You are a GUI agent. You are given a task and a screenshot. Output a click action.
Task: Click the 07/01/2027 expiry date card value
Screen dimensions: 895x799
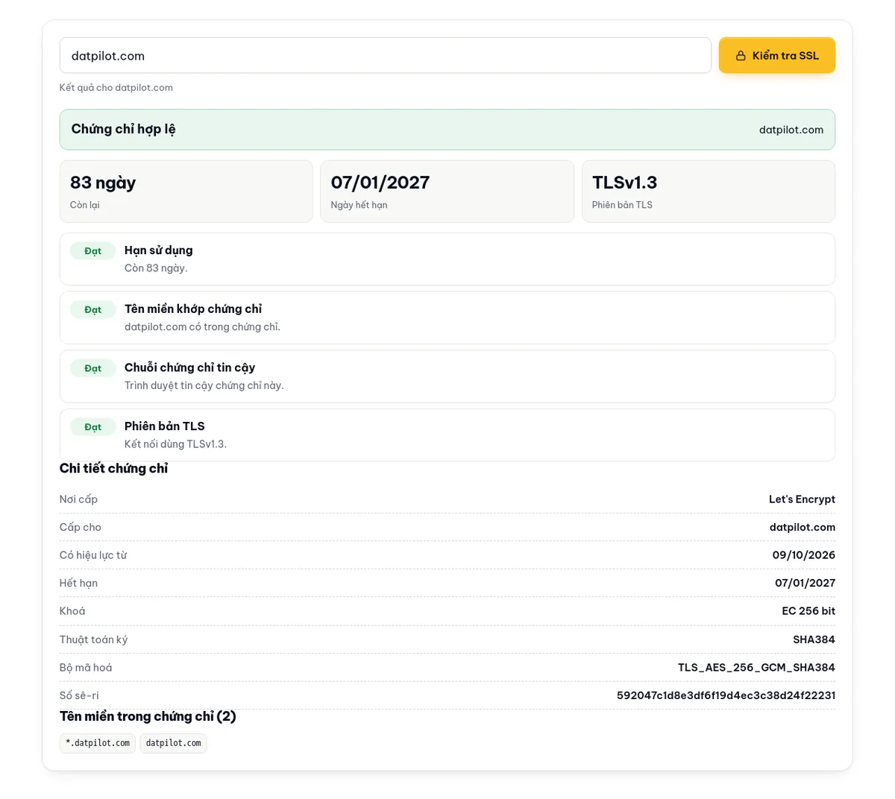(380, 183)
